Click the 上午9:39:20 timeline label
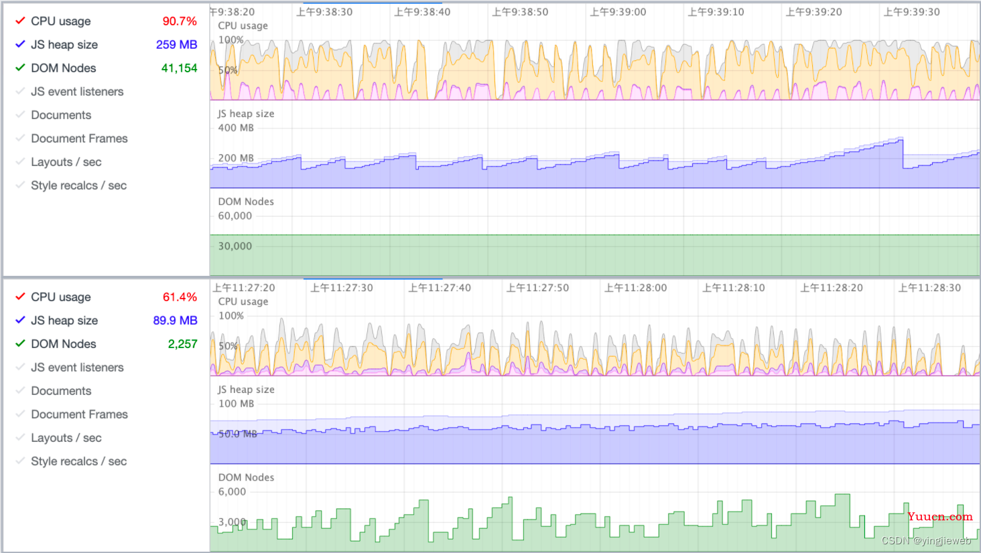This screenshot has height=553, width=981. point(813,12)
